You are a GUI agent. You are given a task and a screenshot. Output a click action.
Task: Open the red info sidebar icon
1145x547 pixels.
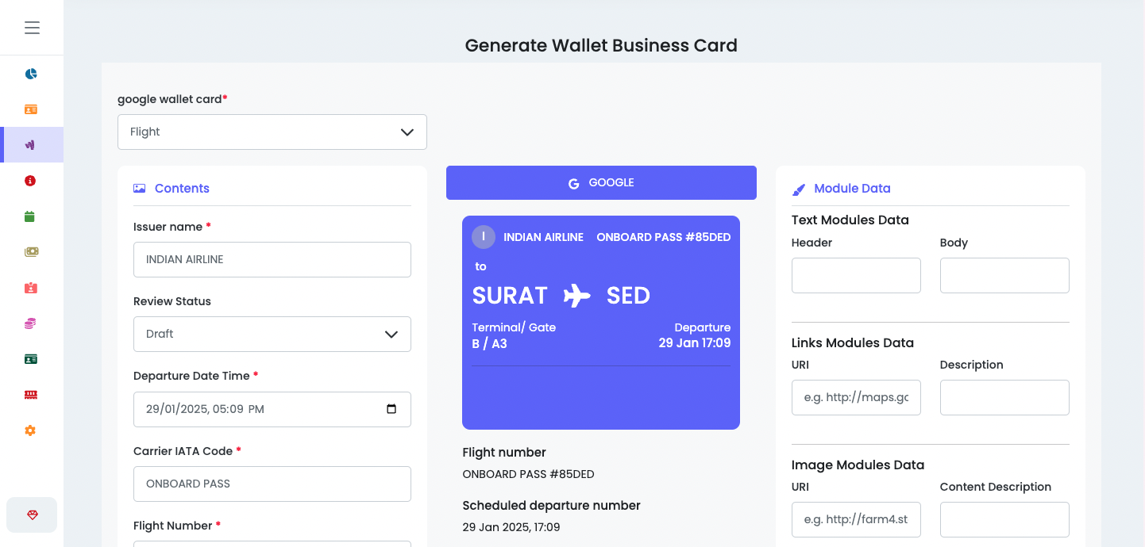point(32,180)
